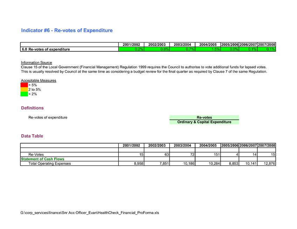Click the 'Re-votes of expenditure' definition label

point(48,117)
